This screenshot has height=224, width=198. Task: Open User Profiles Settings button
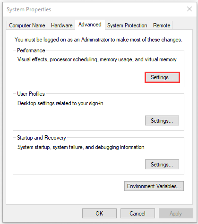pyautogui.click(x=162, y=121)
